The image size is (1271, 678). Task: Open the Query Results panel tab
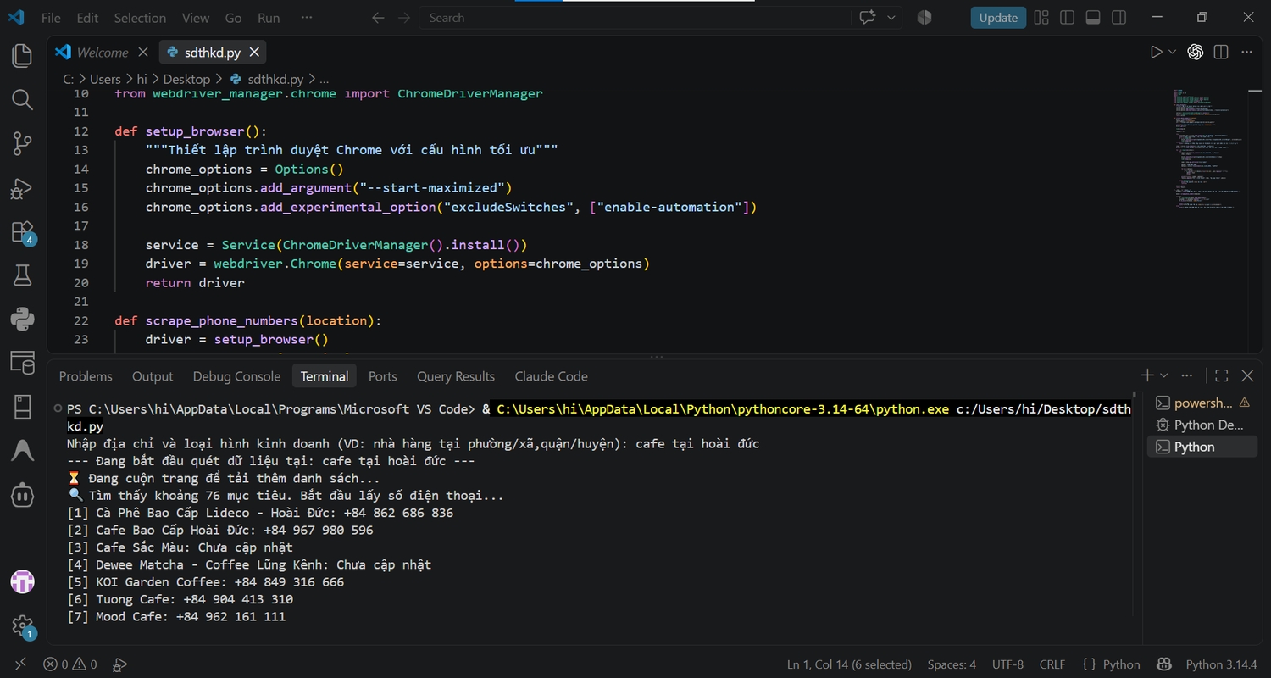456,376
